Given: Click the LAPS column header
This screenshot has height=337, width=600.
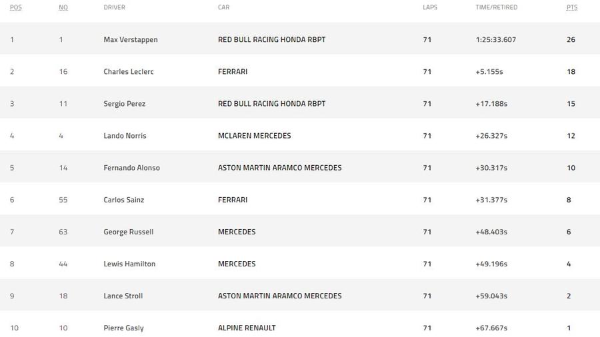Looking at the screenshot, I should (430, 7).
